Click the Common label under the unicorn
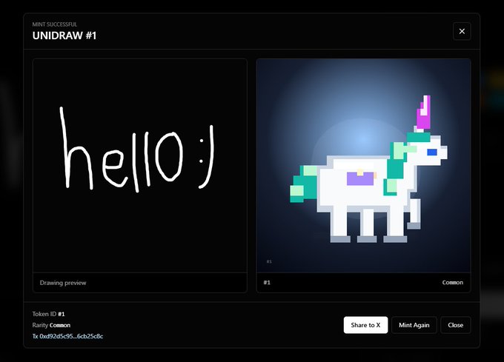The width and height of the screenshot is (504, 362). (x=453, y=282)
